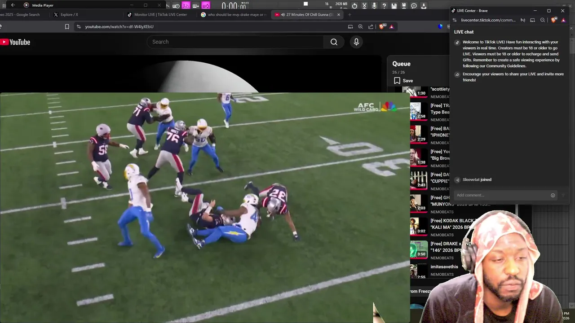This screenshot has height=323, width=575.
Task: Play the 'scottiety' queue item at 1:30
Action: pyautogui.click(x=430, y=92)
